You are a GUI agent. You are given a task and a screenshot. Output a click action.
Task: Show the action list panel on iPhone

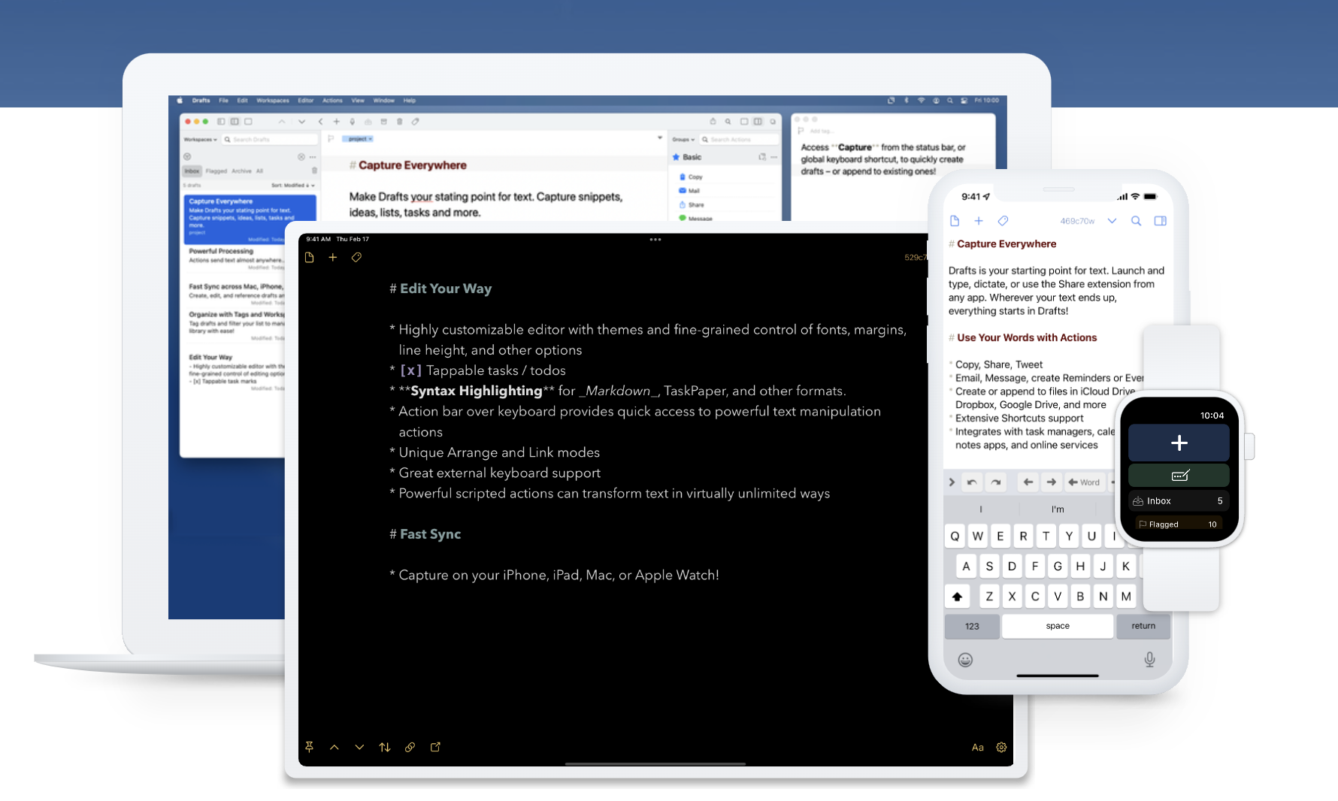(1160, 221)
